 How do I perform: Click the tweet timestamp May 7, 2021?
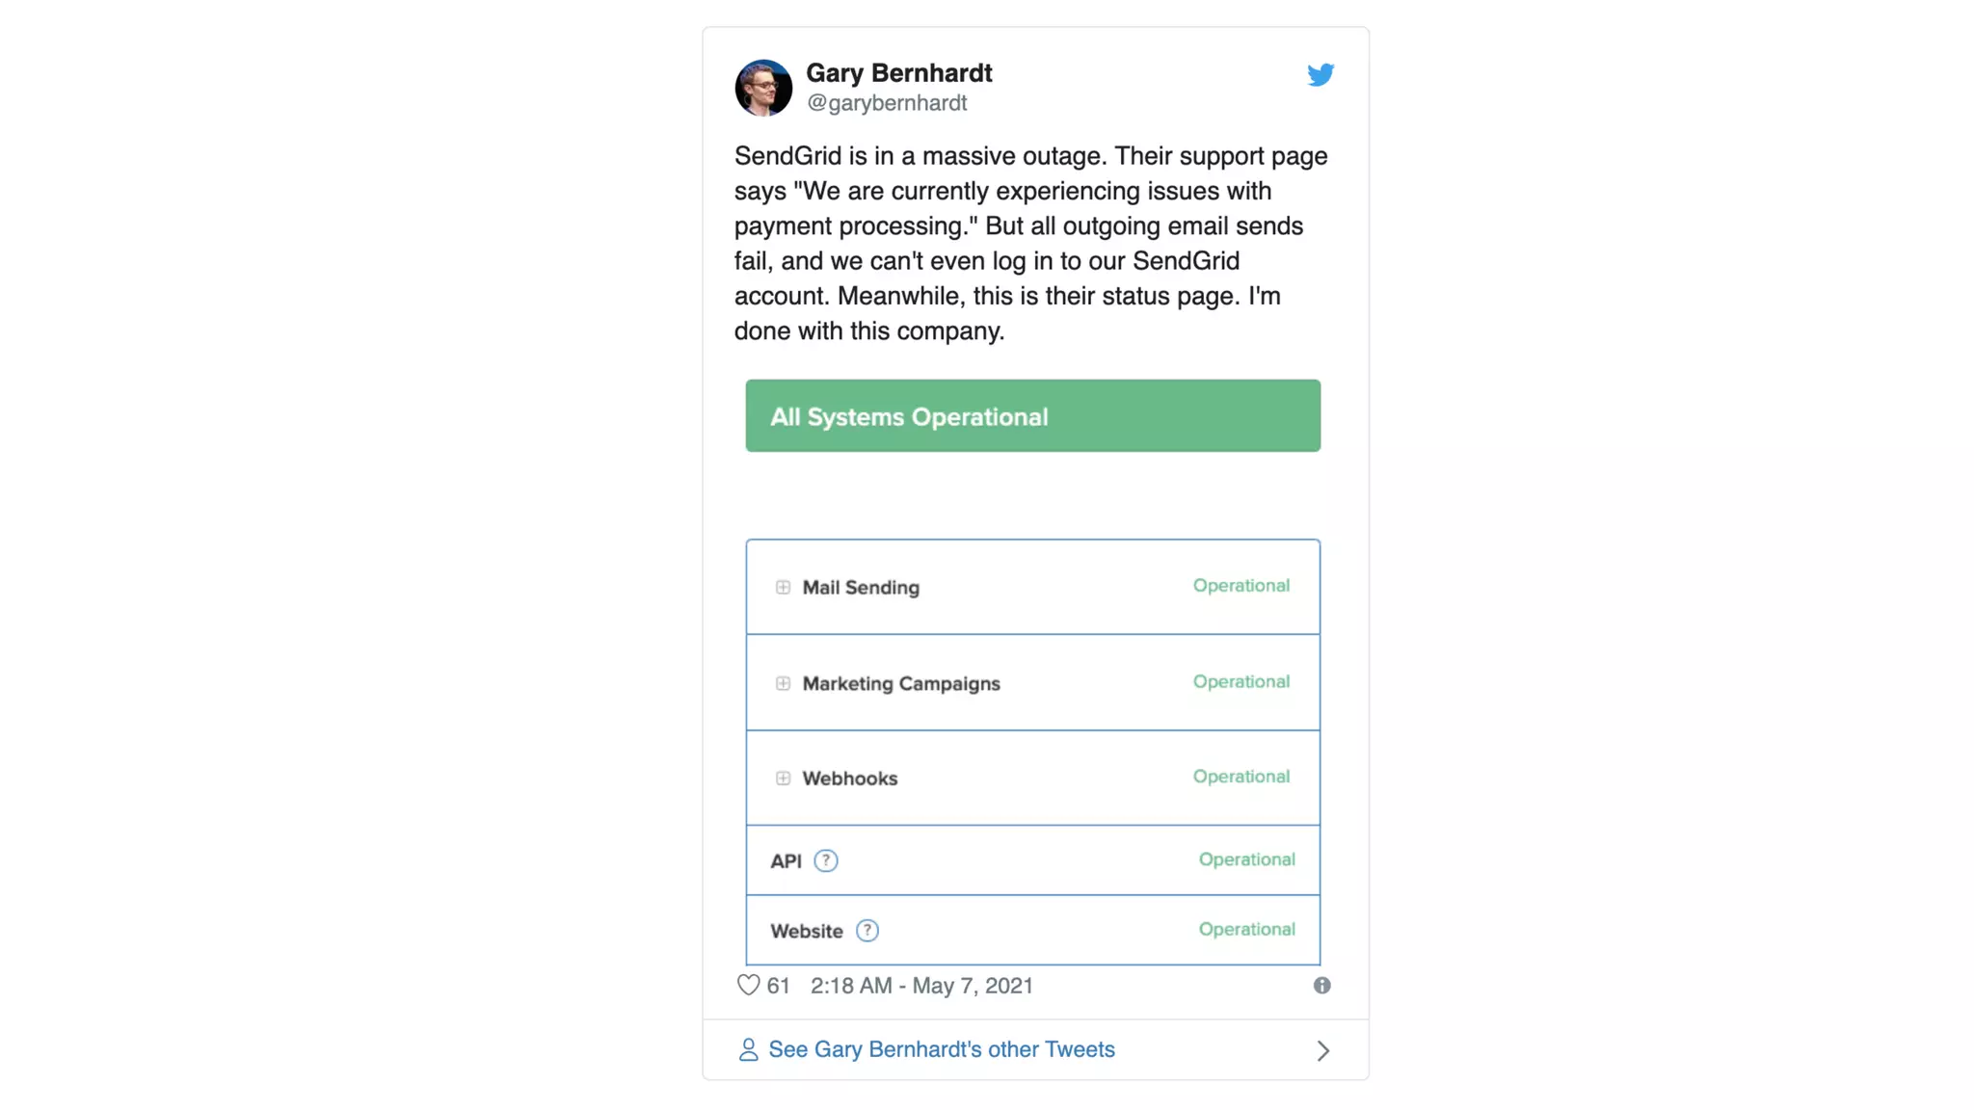(x=921, y=986)
